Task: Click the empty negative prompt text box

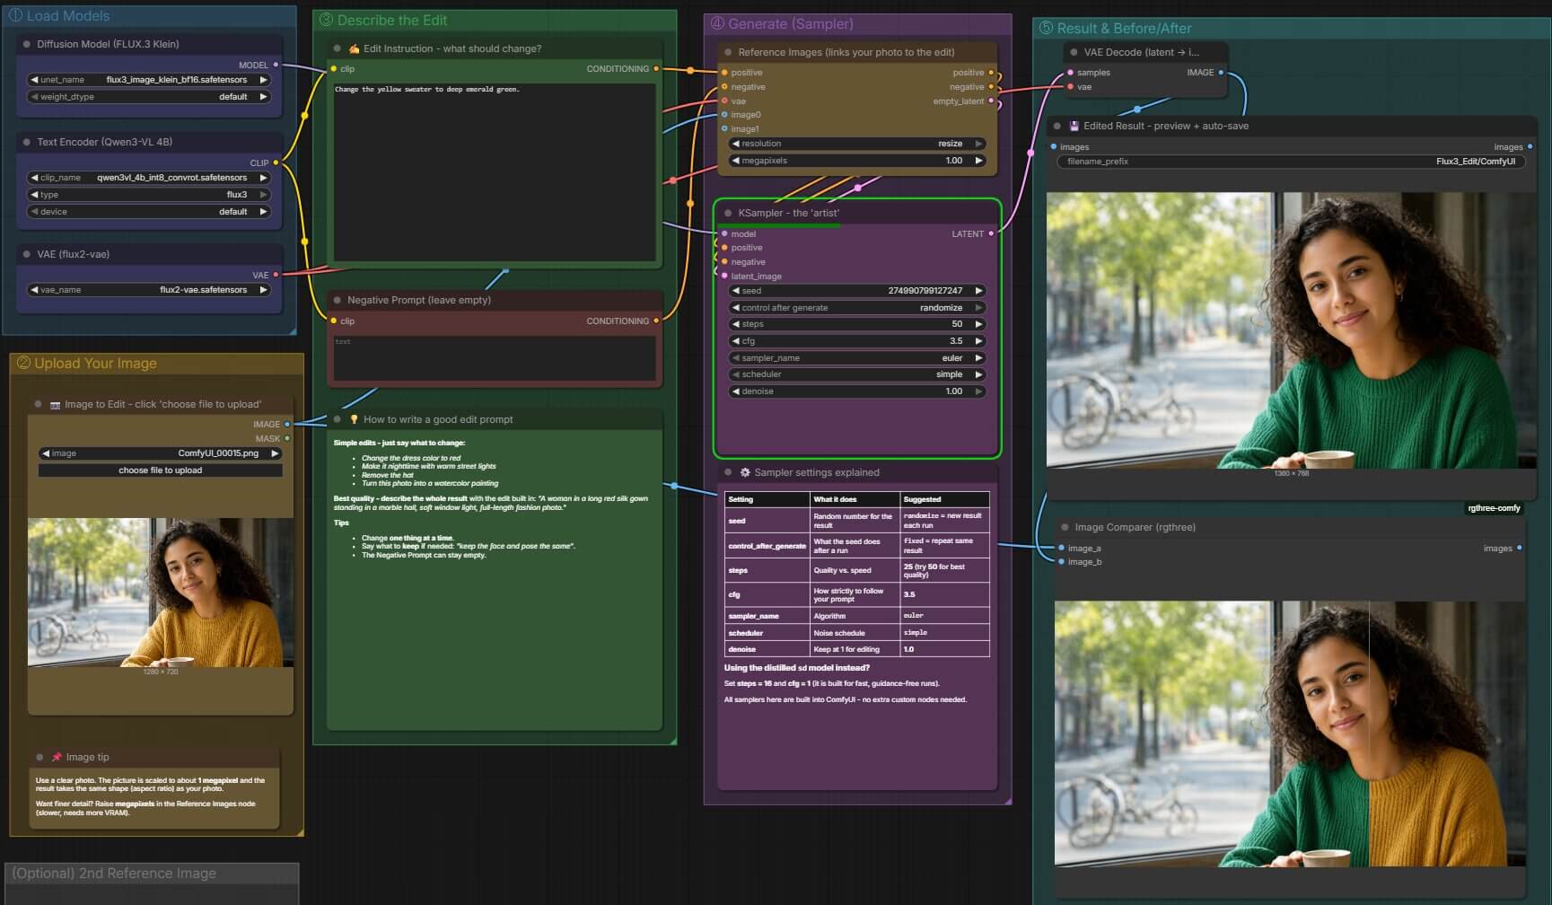Action: click(495, 357)
